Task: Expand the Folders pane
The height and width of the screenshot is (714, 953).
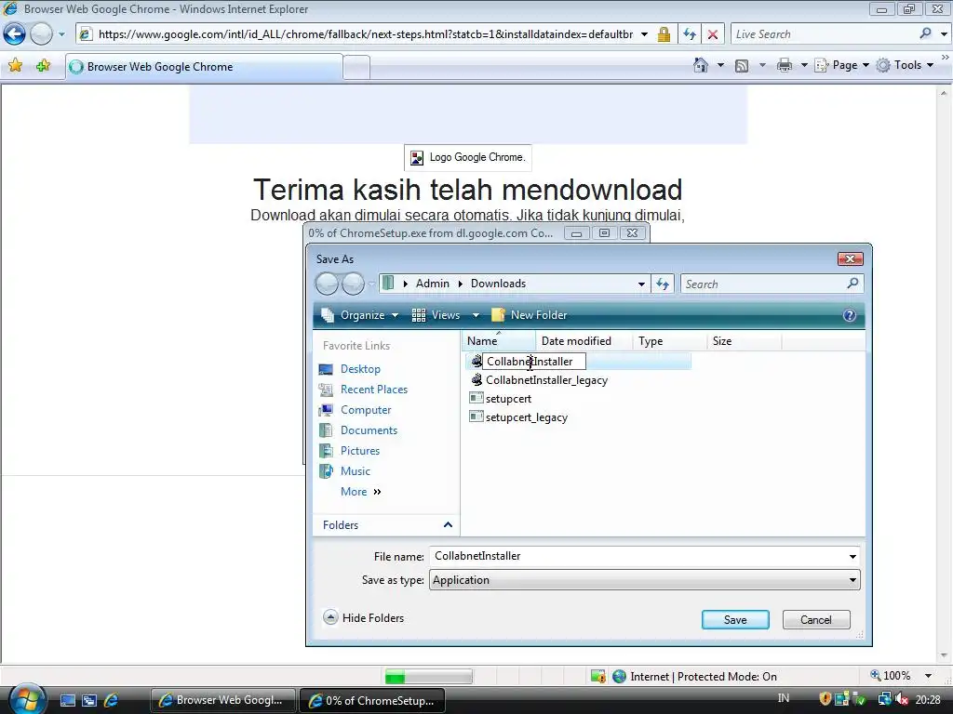Action: (386, 525)
